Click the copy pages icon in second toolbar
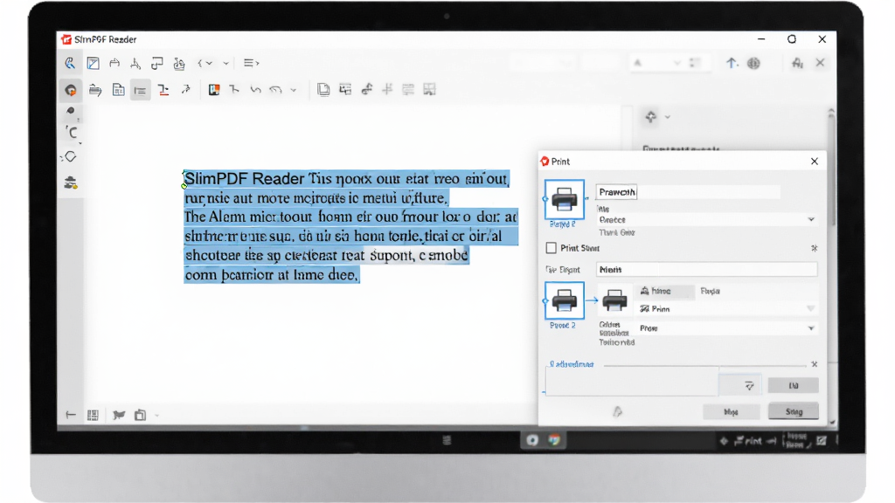 pyautogui.click(x=323, y=90)
